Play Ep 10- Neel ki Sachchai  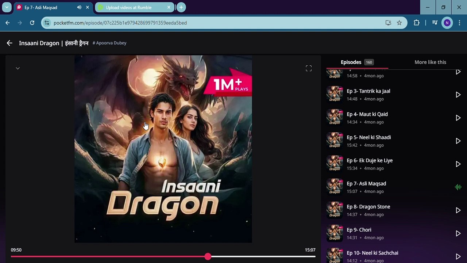(458, 256)
